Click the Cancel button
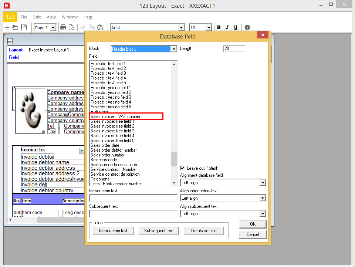 click(x=253, y=234)
